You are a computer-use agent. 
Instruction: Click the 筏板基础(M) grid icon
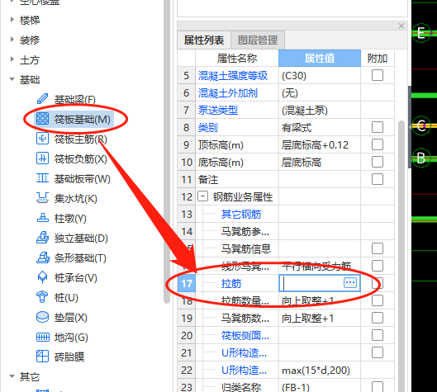click(x=42, y=119)
